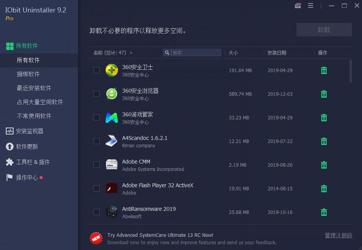Check the checkbox for 360安全浏览器
The height and width of the screenshot is (250, 362).
point(96,94)
